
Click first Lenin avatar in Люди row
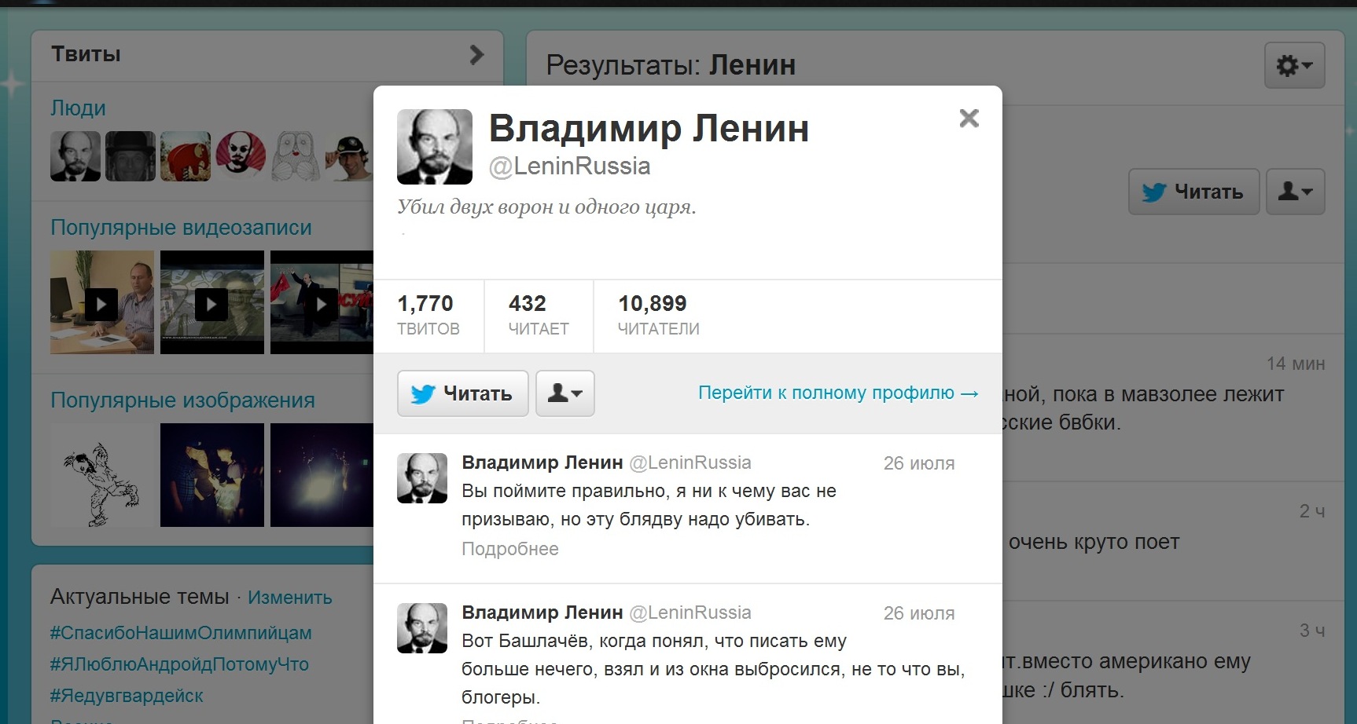pyautogui.click(x=75, y=156)
